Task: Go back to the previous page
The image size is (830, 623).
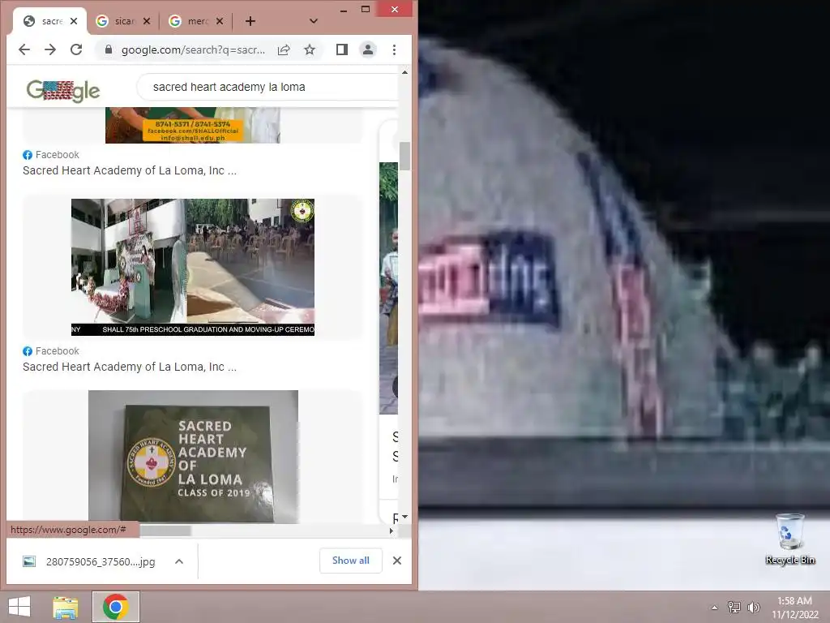Action: (x=24, y=49)
